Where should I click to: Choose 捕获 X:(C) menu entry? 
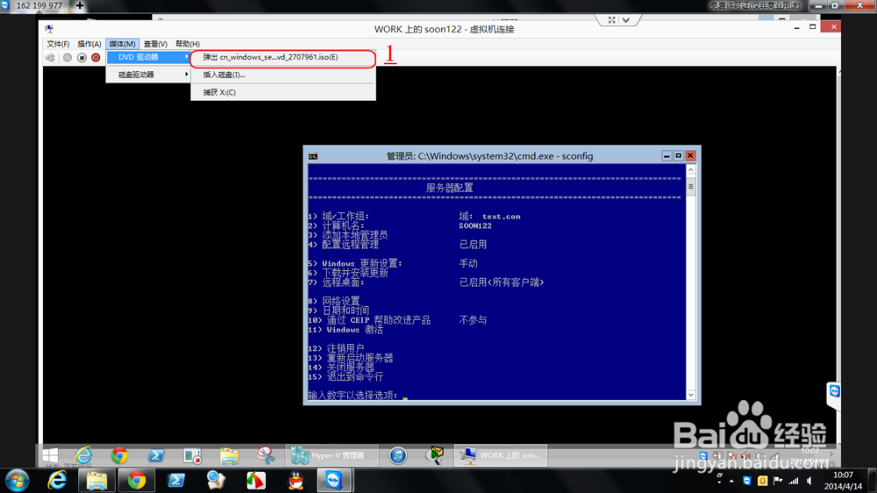coord(282,92)
